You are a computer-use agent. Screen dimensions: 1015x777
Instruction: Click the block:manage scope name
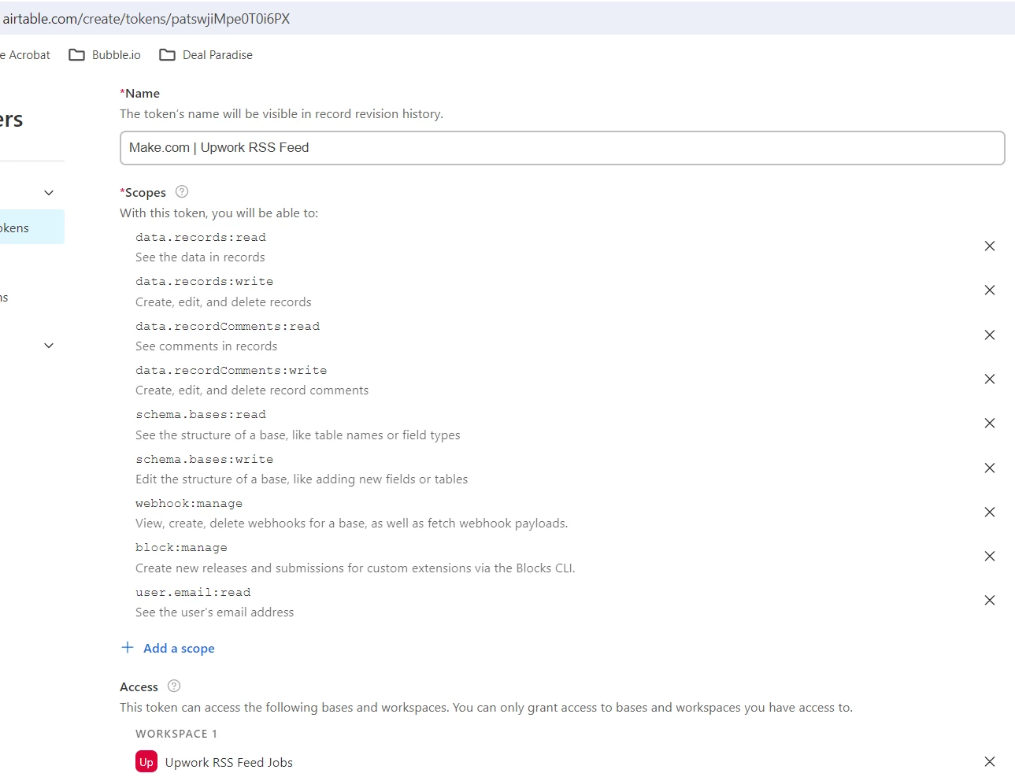(181, 548)
